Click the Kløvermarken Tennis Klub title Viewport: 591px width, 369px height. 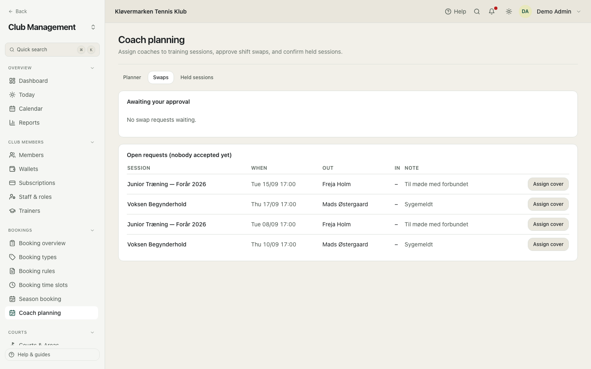click(151, 11)
